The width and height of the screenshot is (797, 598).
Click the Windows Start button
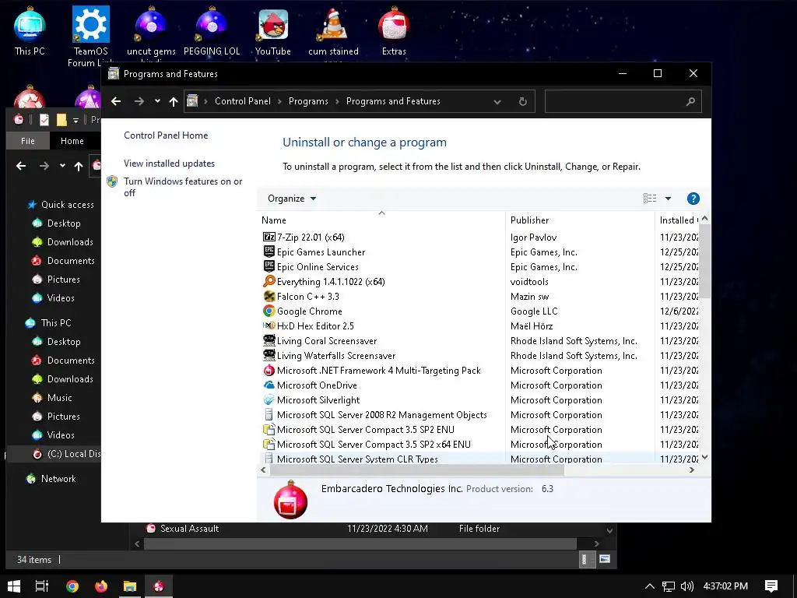click(14, 586)
